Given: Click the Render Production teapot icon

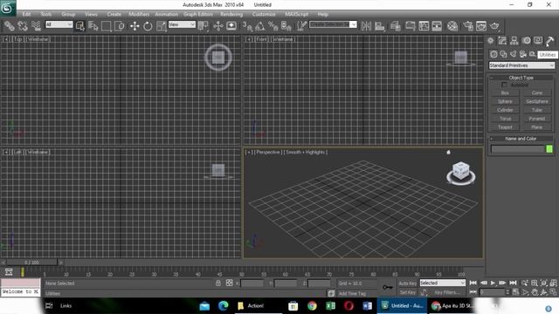Looking at the screenshot, I should pyautogui.click(x=494, y=26).
